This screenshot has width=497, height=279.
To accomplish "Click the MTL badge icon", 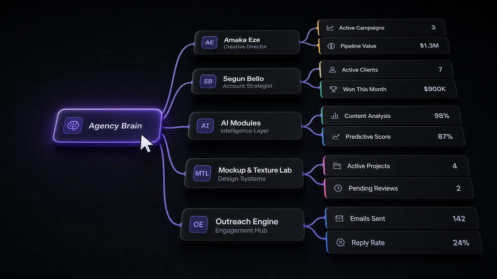I will [202, 173].
